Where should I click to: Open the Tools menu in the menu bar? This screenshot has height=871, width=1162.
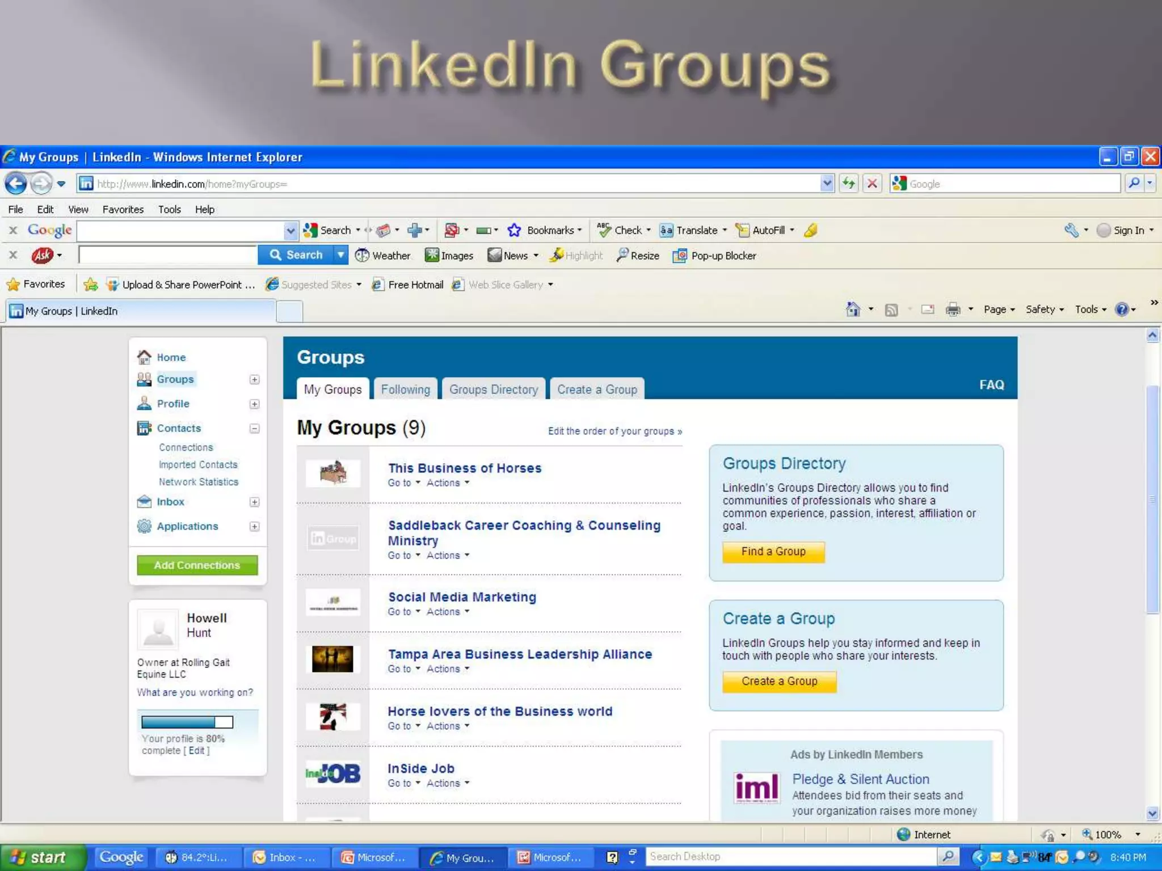point(169,209)
